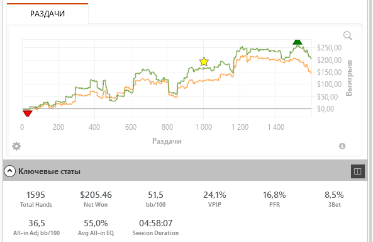Open the column layout icon
This screenshot has width=373, height=242.
357,171
